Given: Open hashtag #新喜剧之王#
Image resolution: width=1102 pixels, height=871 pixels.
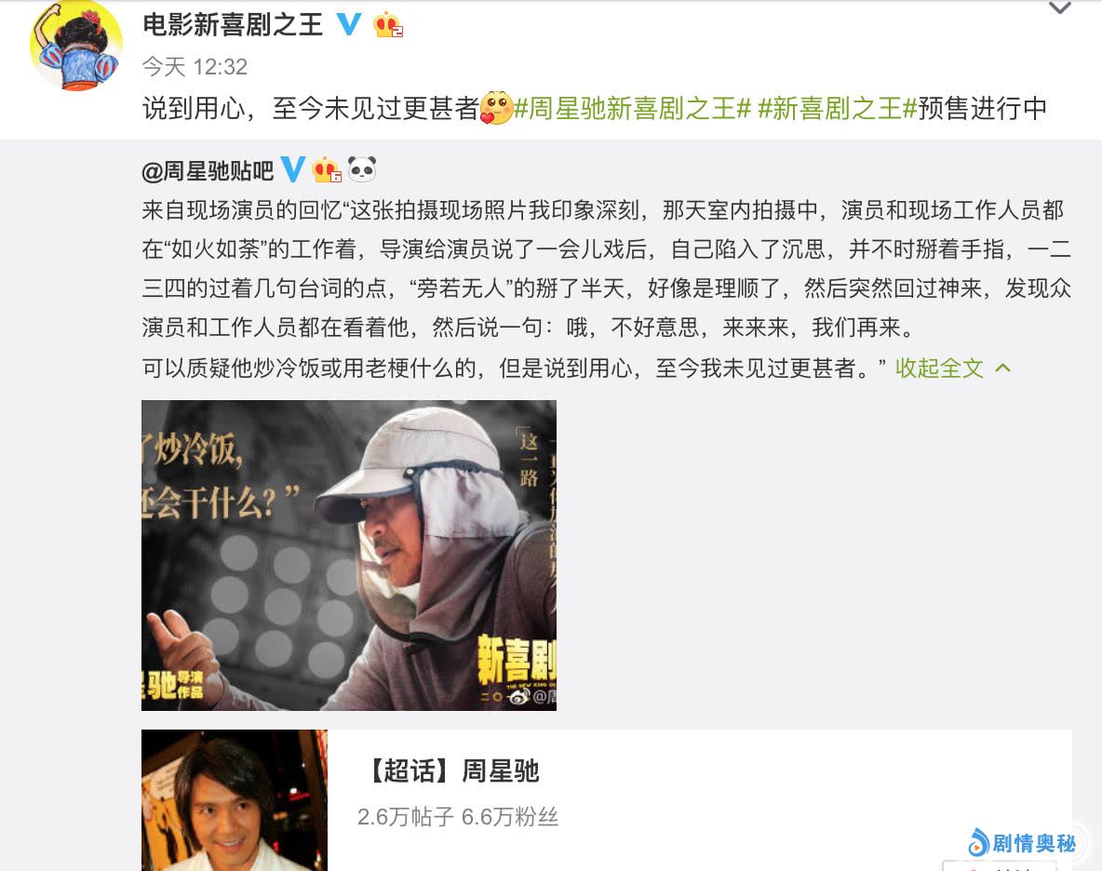Looking at the screenshot, I should (x=838, y=109).
